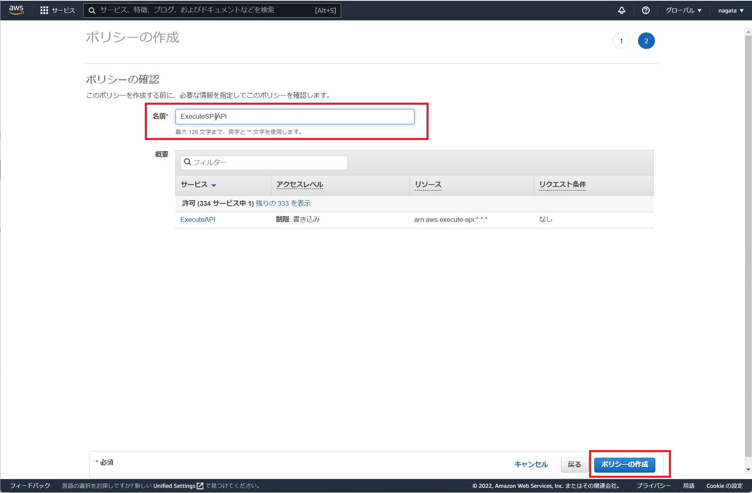Open the help question mark icon
The height and width of the screenshot is (493, 752).
tap(645, 10)
